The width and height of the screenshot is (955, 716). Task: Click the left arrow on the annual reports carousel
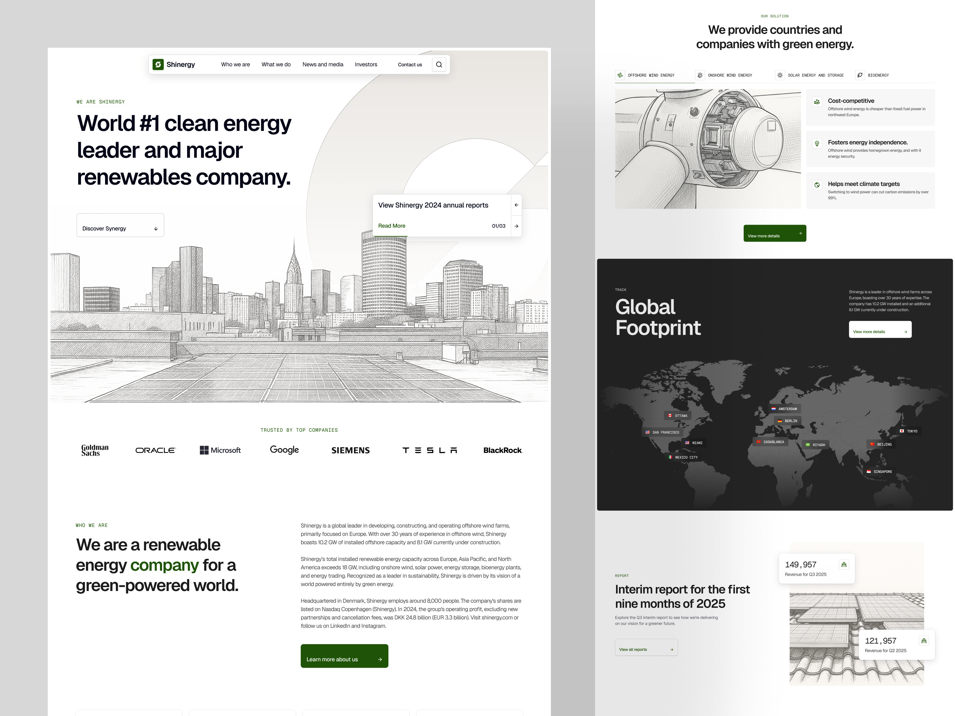pos(516,205)
